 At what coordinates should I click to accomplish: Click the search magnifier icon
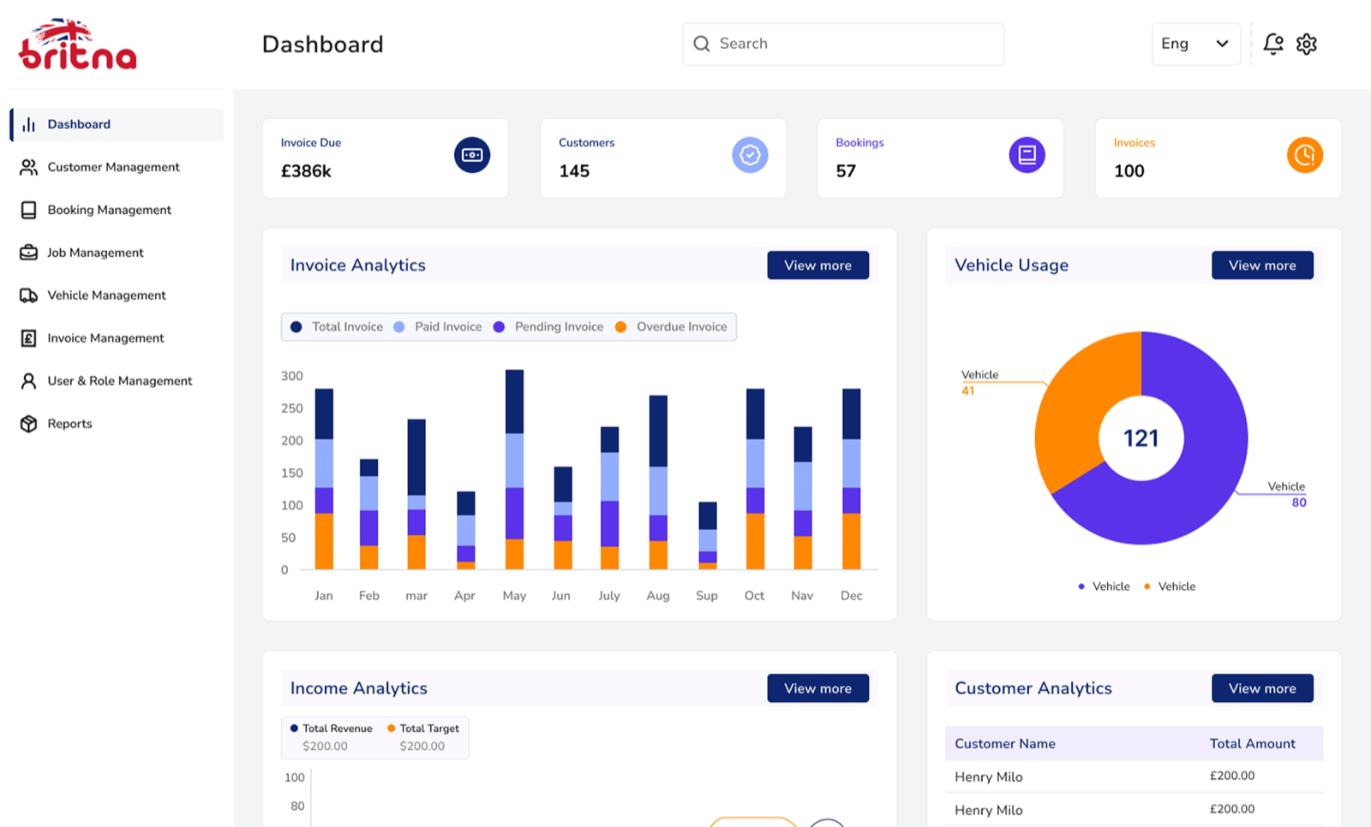tap(702, 44)
